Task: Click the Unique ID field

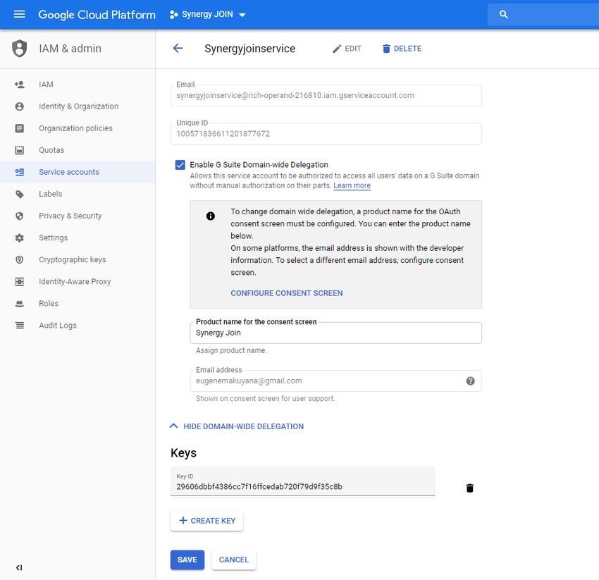Action: point(326,134)
